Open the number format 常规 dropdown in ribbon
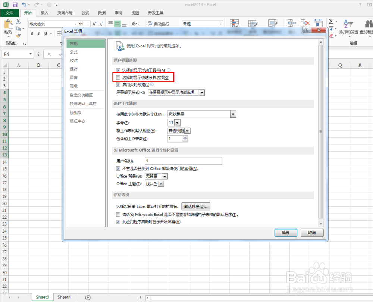Image resolution: width=373 pixels, height=302 pixels. 221,24
